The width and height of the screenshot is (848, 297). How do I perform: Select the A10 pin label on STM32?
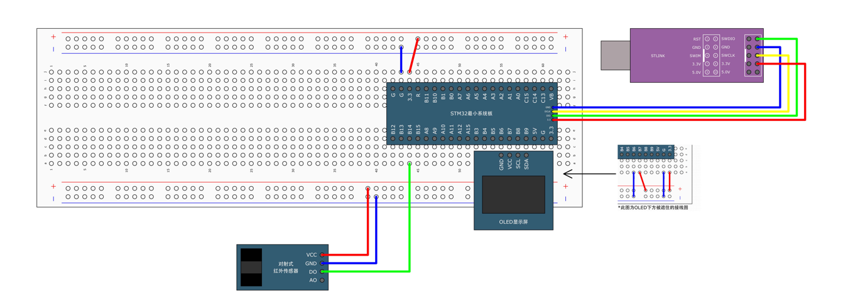point(443,130)
